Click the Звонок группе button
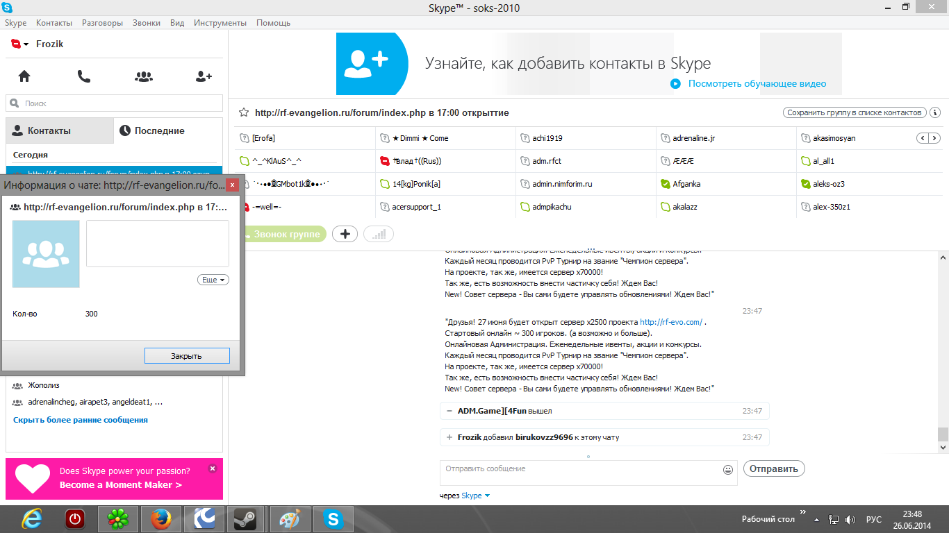This screenshot has height=533, width=949. 285,235
